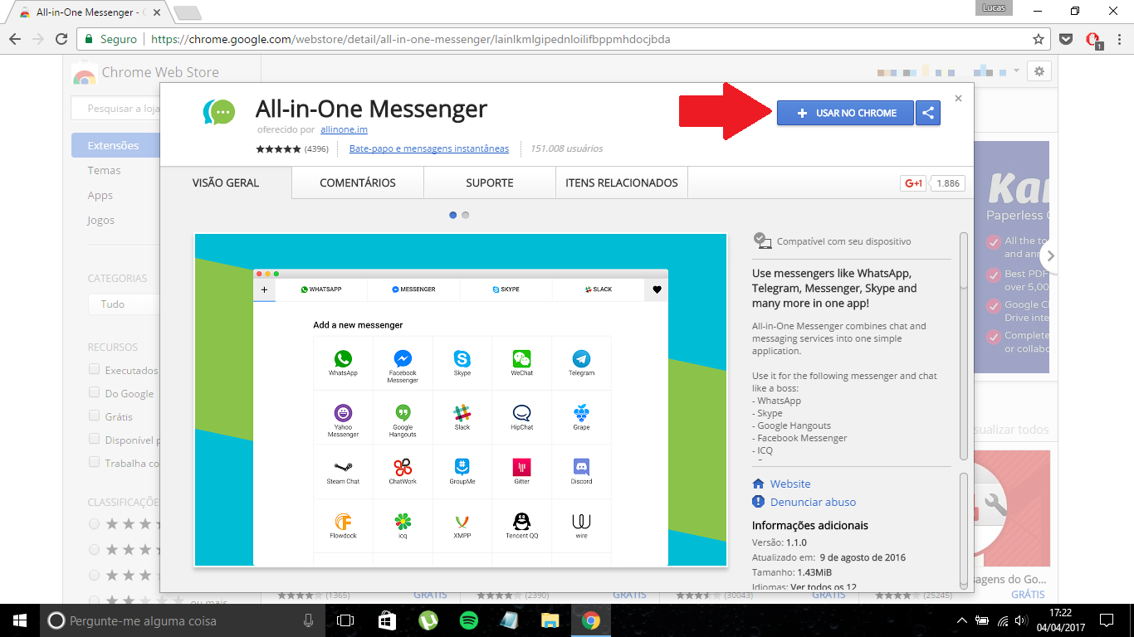Click the share icon button
The image size is (1134, 637).
point(927,114)
